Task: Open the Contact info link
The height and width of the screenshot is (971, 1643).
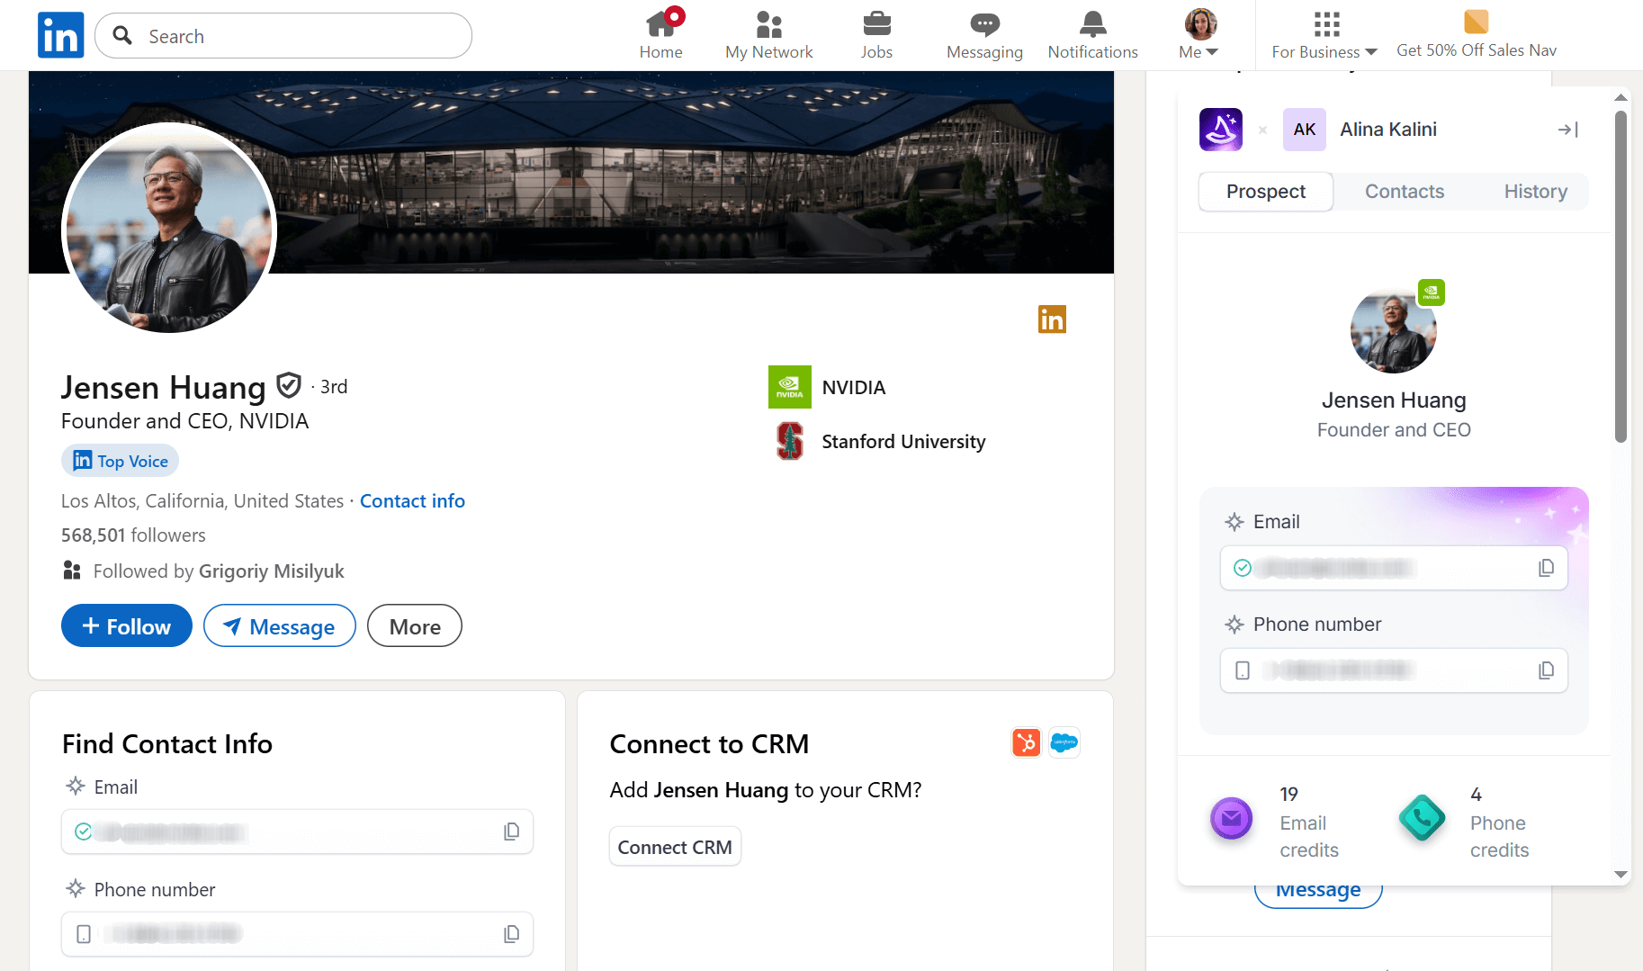Action: point(412,501)
